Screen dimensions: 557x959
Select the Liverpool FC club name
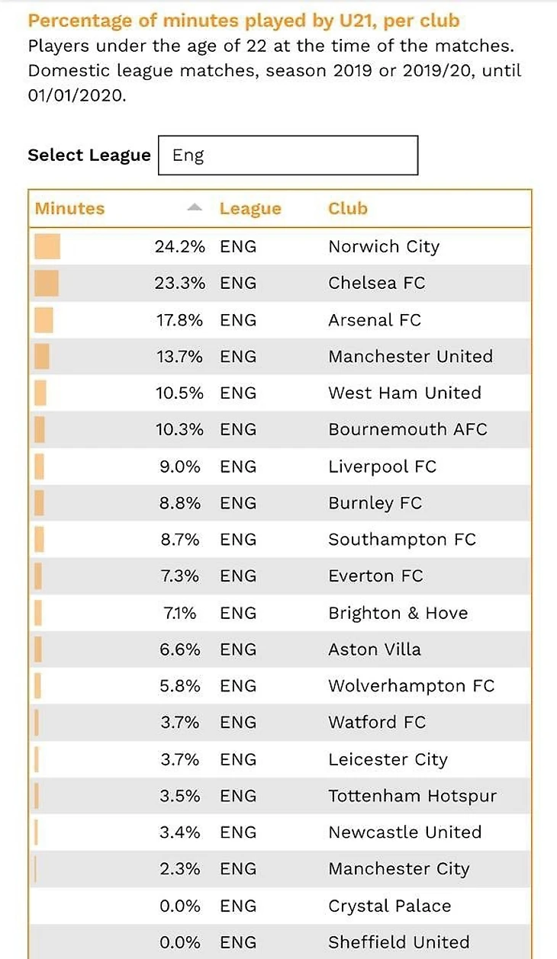pos(382,467)
